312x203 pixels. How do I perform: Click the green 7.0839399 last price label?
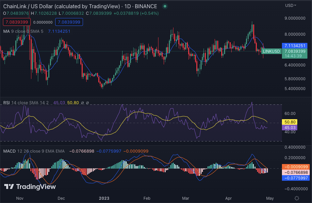(x=295, y=51)
